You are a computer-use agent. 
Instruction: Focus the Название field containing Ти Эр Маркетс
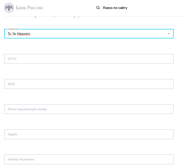[x=89, y=34]
